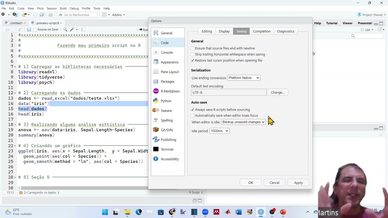The image size is (388, 218).
Task: Click the Change... encoding button
Action: (277, 92)
